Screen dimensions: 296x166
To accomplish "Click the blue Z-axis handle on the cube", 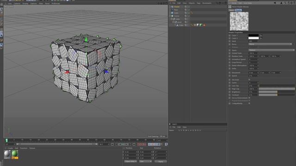I will tap(106, 71).
